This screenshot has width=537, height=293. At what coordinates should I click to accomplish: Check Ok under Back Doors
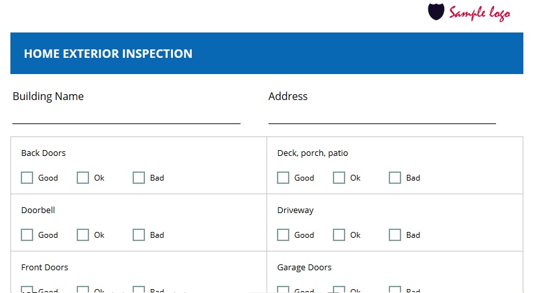pos(83,177)
